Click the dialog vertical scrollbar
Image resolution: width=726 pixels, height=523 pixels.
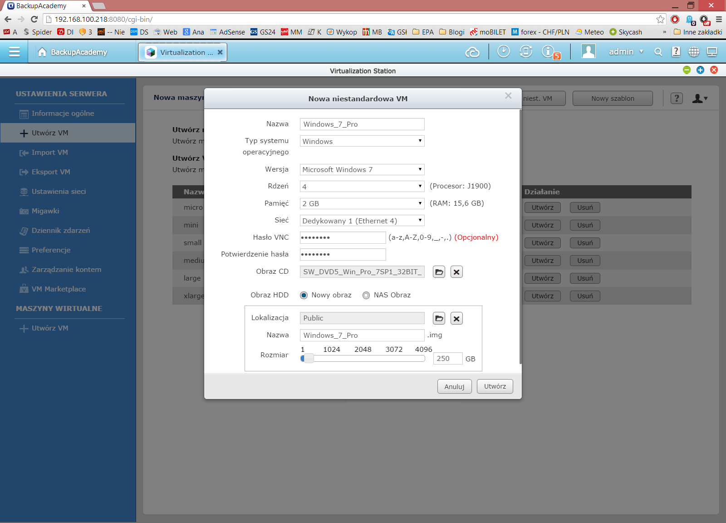pyautogui.click(x=520, y=236)
